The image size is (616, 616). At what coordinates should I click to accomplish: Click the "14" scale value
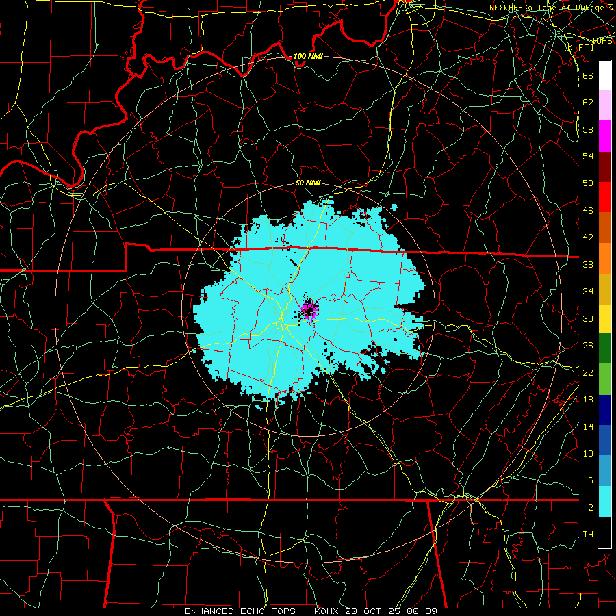click(588, 426)
